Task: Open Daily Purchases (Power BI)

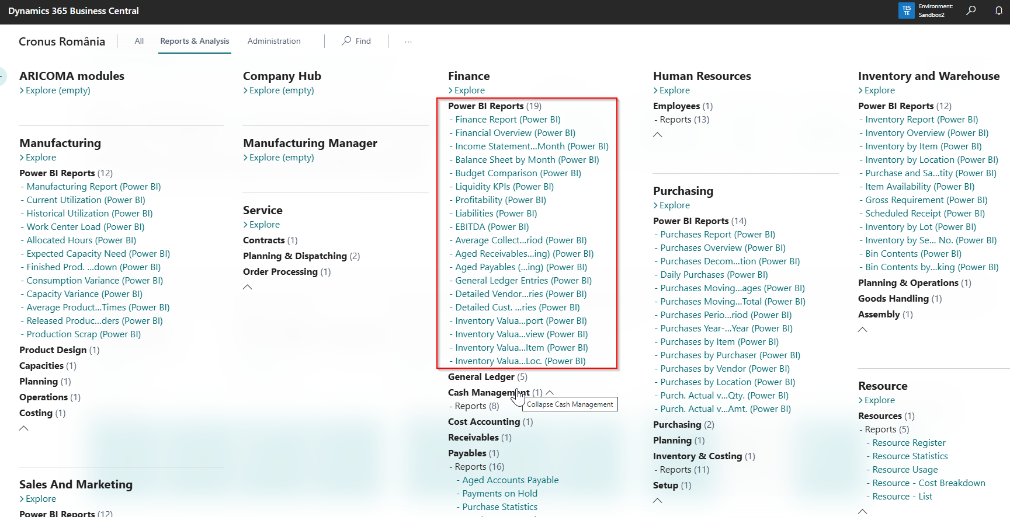Action: click(x=714, y=275)
